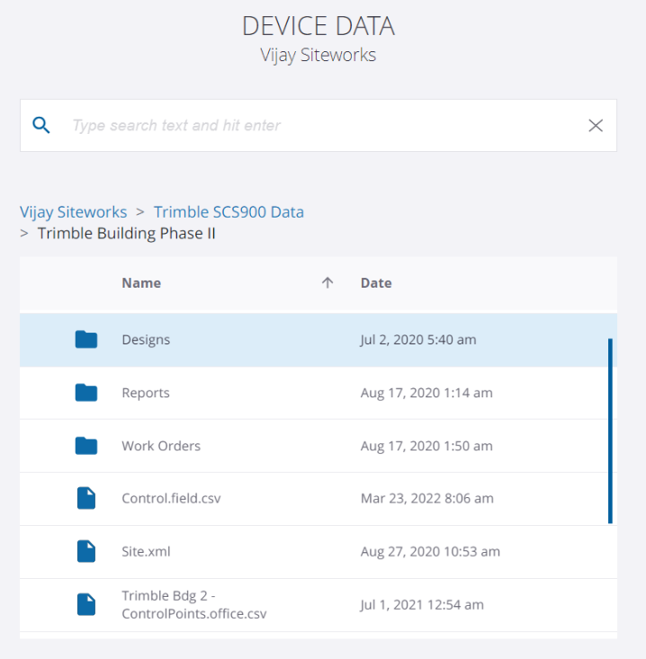646x659 pixels.
Task: Select the Site.xml file name
Action: [x=146, y=551]
